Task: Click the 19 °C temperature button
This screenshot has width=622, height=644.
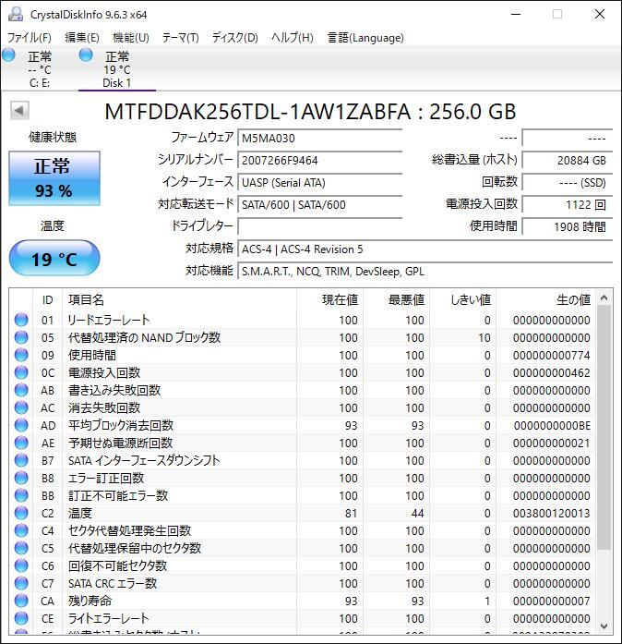Action: coord(54,258)
